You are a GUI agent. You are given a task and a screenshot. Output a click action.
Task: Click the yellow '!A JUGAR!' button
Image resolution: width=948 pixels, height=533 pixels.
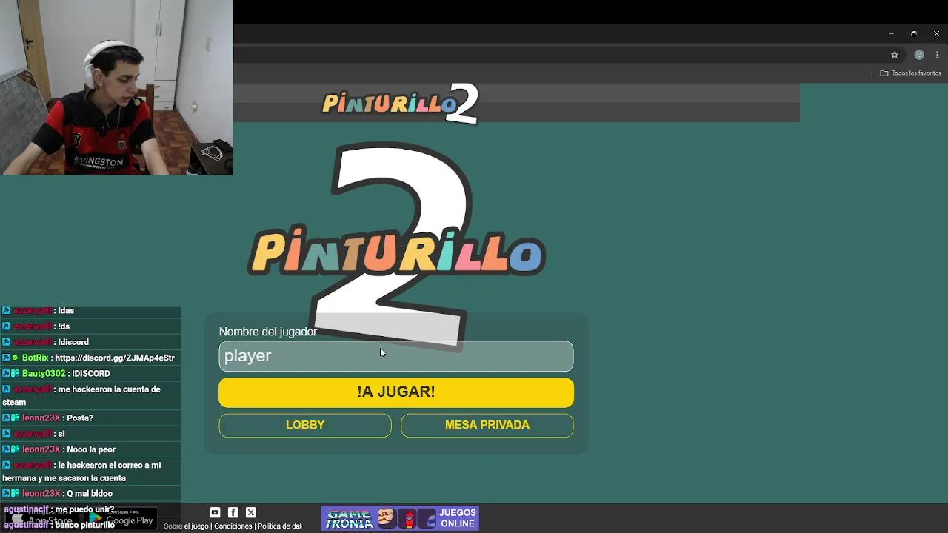coord(396,392)
